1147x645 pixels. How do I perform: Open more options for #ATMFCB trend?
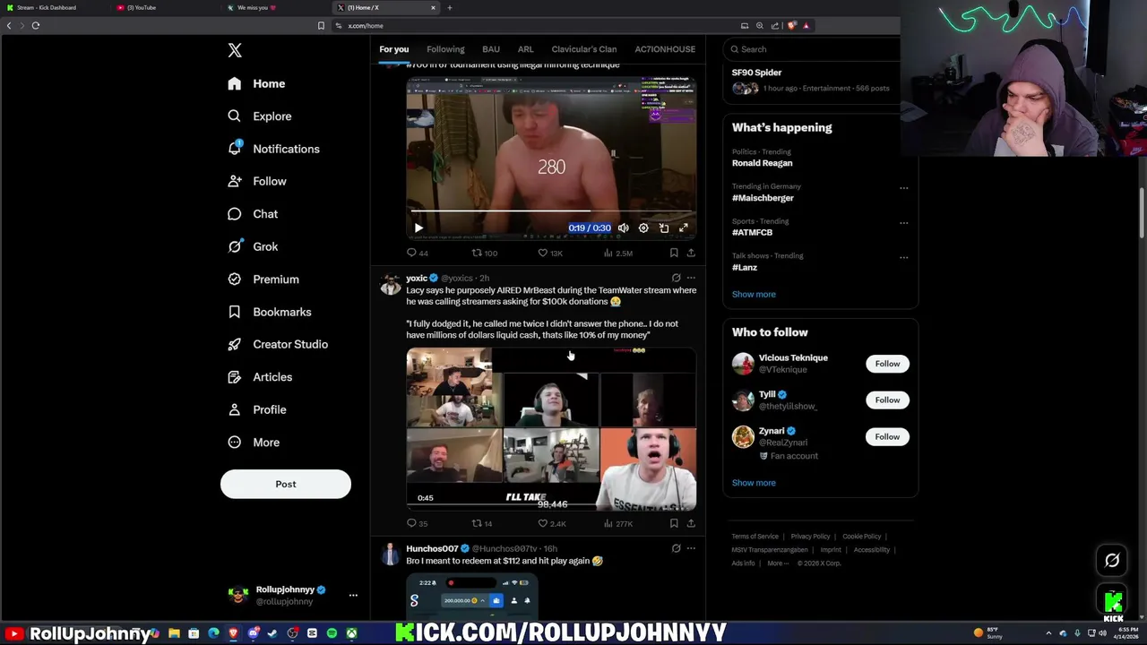tap(903, 223)
